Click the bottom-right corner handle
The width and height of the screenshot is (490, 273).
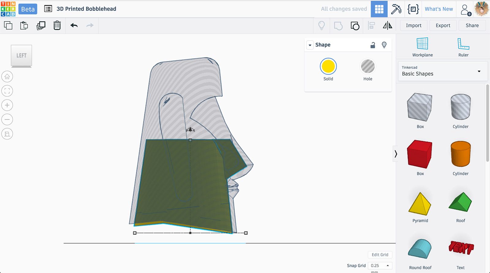tap(246, 233)
